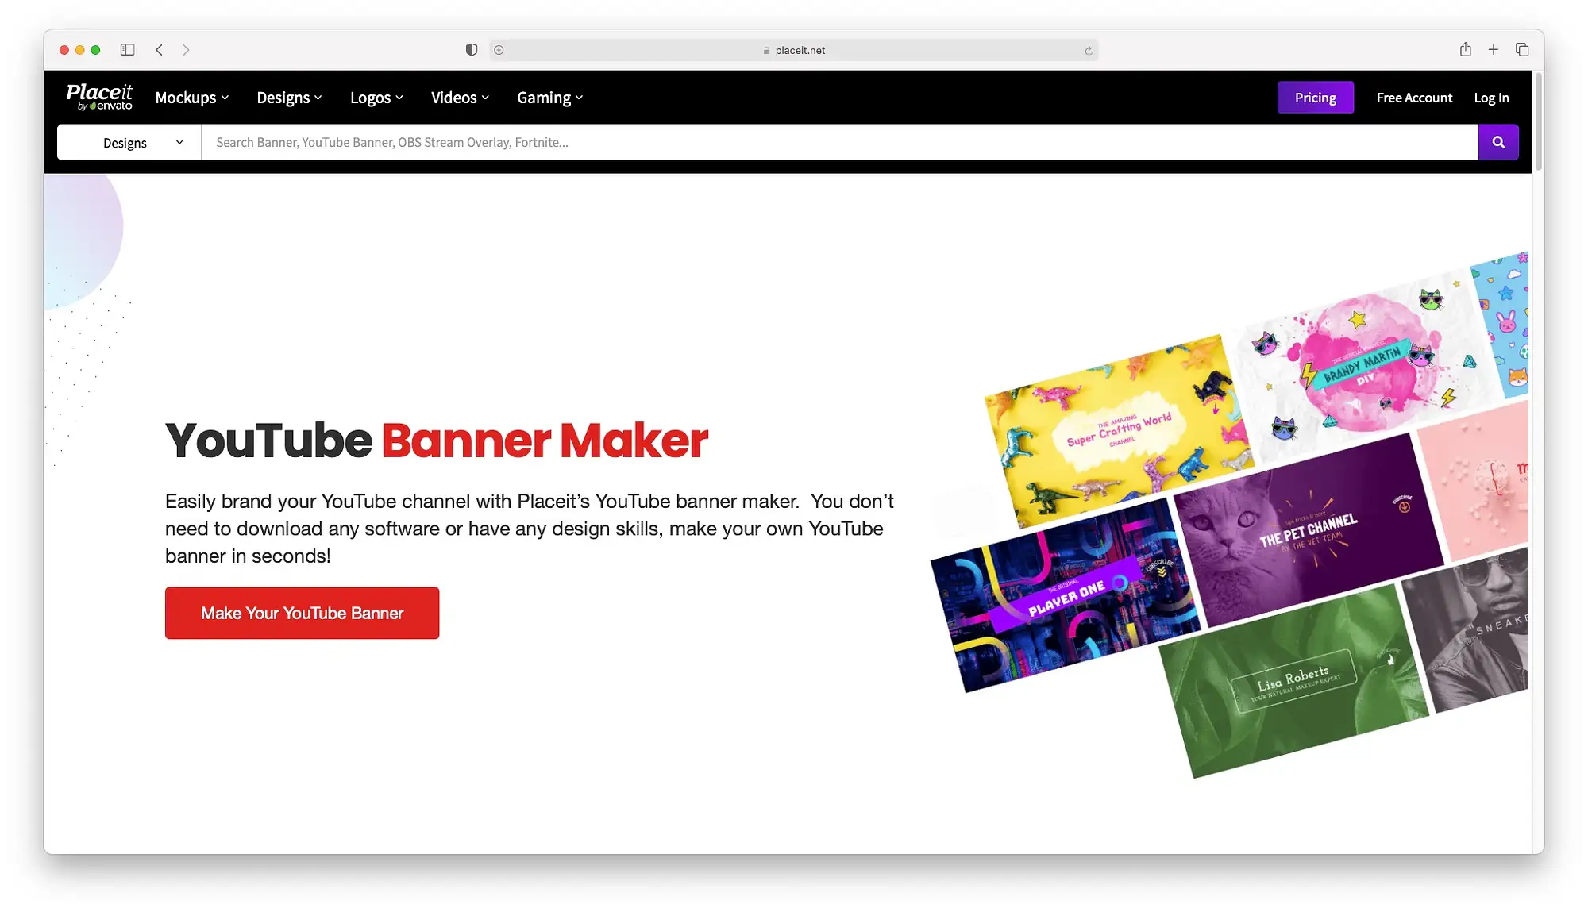1588x912 pixels.
Task: Click the browser reload page icon
Action: [1089, 50]
